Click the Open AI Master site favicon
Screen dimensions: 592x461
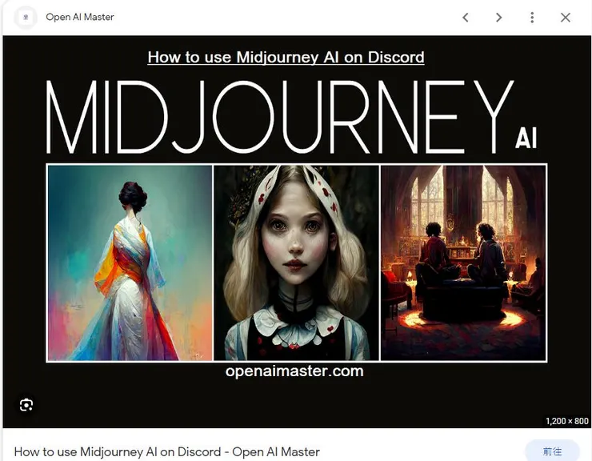click(26, 18)
